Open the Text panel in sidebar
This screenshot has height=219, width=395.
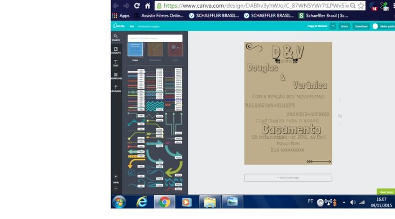(x=116, y=63)
